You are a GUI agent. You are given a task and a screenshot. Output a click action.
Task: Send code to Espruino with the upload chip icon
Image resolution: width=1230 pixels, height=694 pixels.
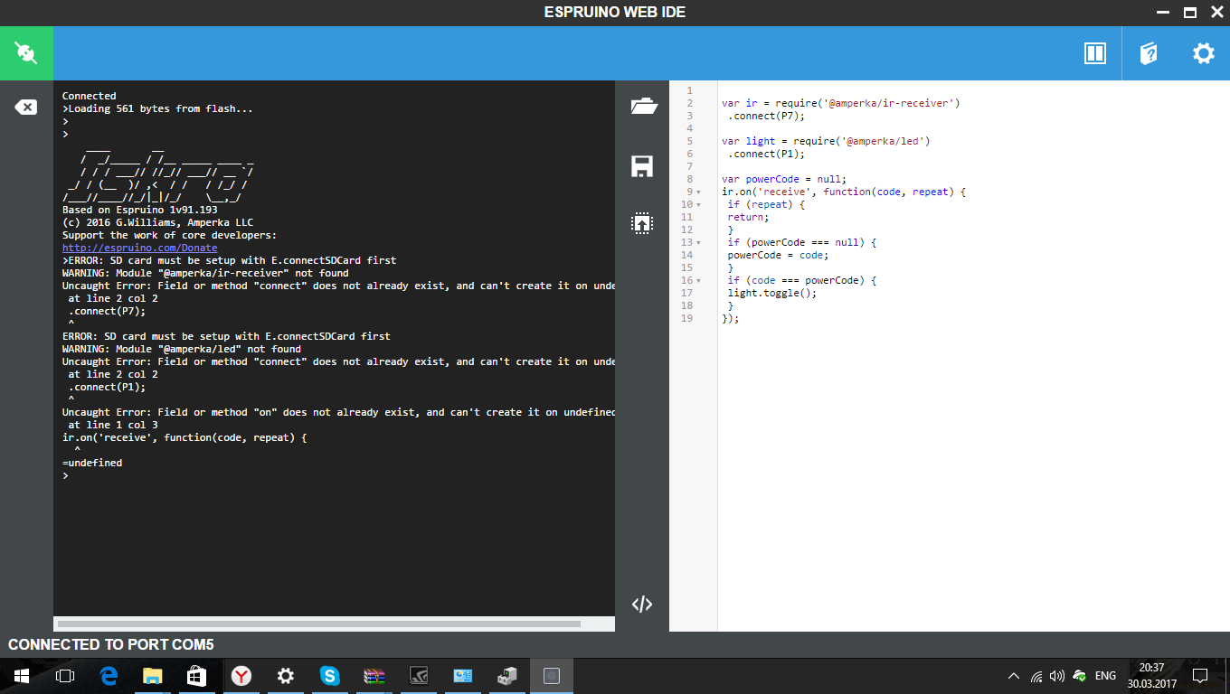(x=642, y=223)
